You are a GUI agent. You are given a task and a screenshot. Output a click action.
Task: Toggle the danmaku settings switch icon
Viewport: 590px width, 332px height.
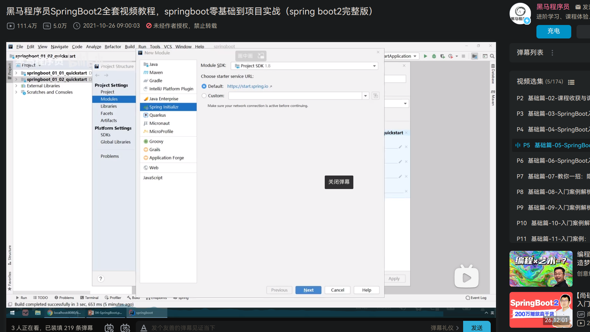point(125,328)
